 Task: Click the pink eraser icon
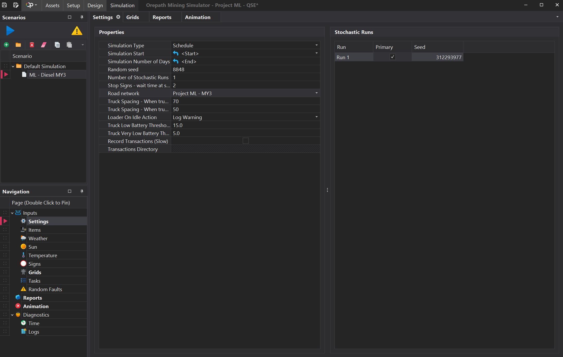[44, 45]
